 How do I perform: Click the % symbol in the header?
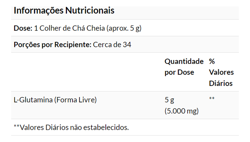click(212, 62)
